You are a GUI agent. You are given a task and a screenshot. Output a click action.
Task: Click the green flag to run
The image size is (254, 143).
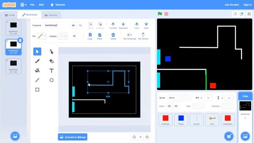point(160,14)
